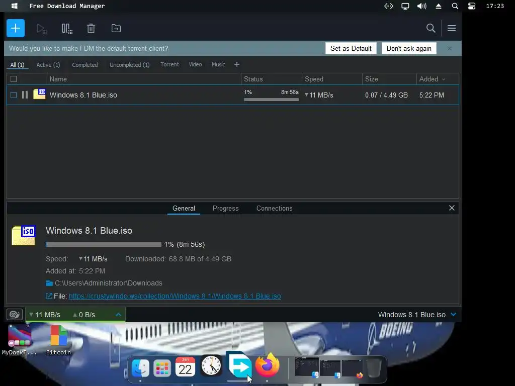Sort the list by the Size column
515x386 pixels.
click(x=389, y=79)
